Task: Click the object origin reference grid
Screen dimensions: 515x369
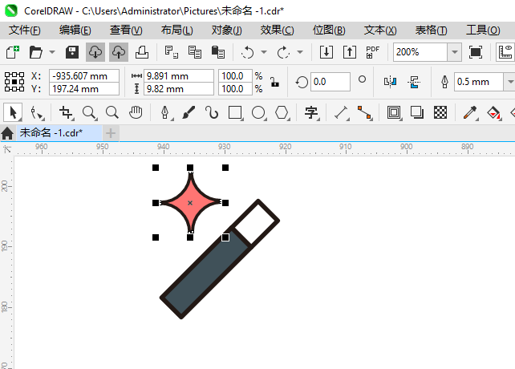Action: coord(14,82)
